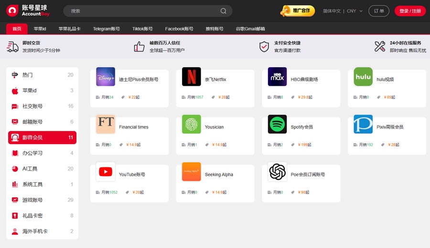Click the icon for 游戏账号
This screenshot has height=248, width=430.
15,200
